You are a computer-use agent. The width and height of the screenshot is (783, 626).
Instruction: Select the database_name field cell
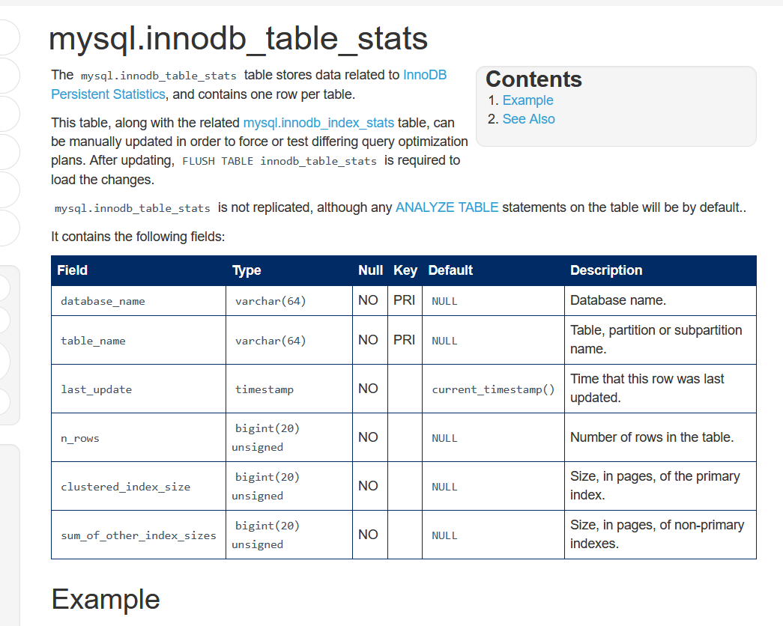click(x=103, y=301)
